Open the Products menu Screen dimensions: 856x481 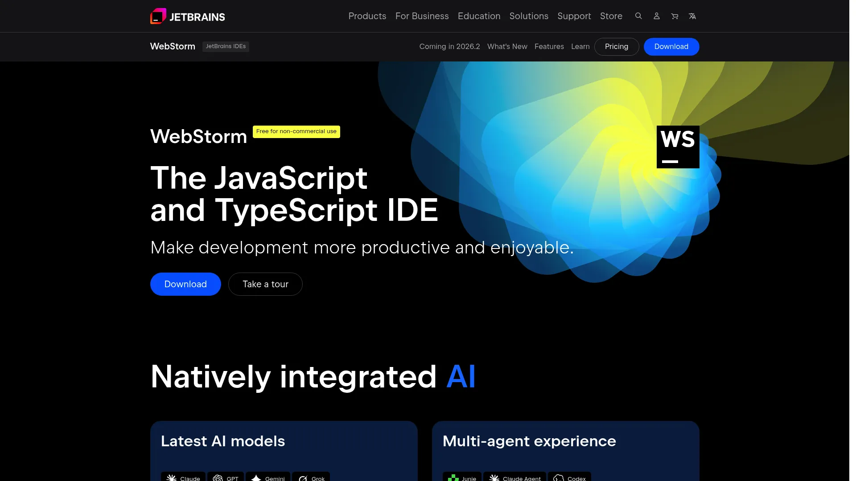pos(367,16)
